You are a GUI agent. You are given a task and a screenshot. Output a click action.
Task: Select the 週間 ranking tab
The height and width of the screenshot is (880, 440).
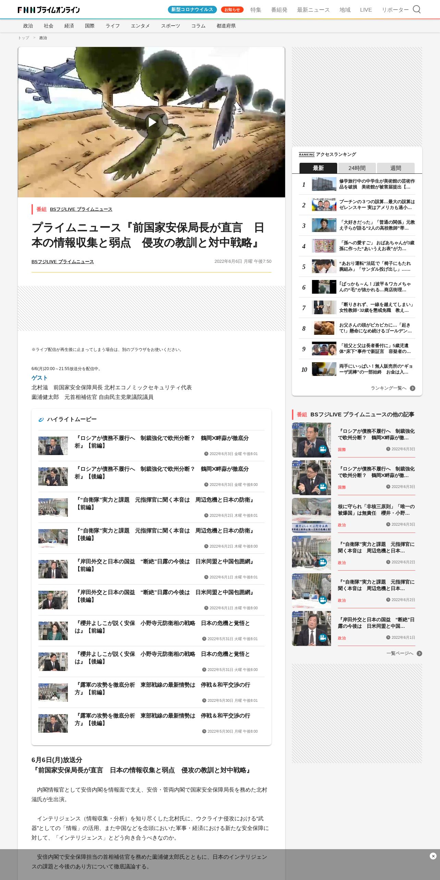tap(396, 168)
